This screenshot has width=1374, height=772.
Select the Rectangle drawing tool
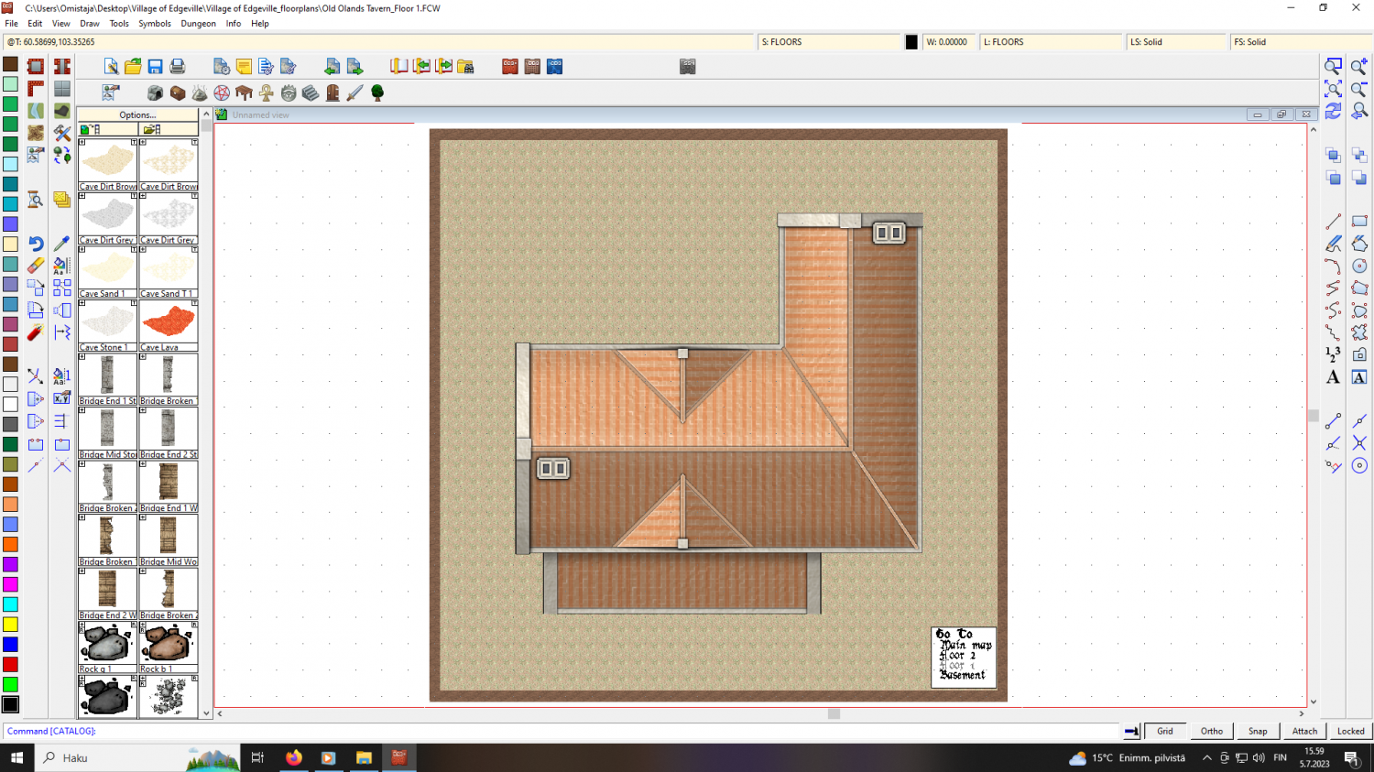pos(1359,222)
